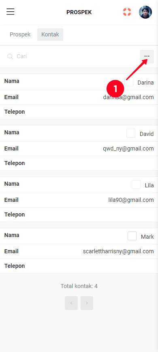The image size is (158, 352).
Task: Tick the checkbox next to David
Action: [x=131, y=133]
